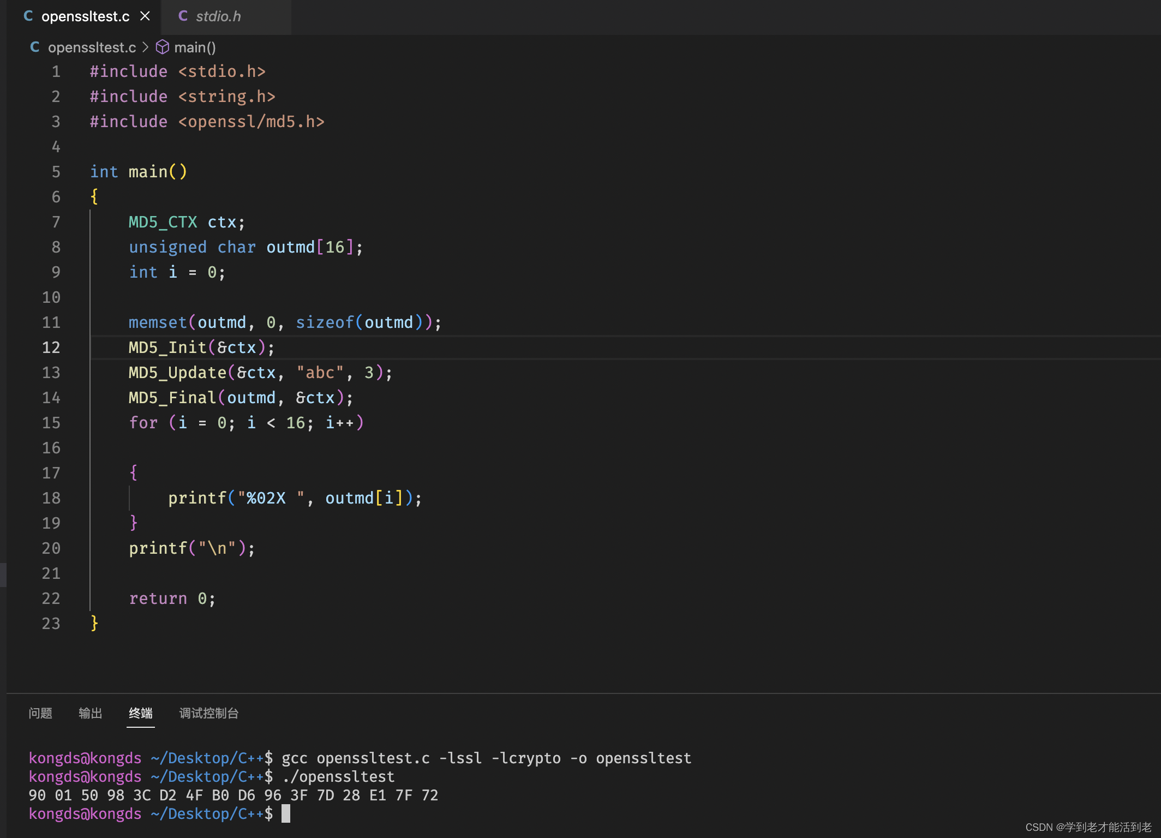The height and width of the screenshot is (838, 1161).
Task: Click unsigned char outmd[16] line
Action: pos(246,247)
